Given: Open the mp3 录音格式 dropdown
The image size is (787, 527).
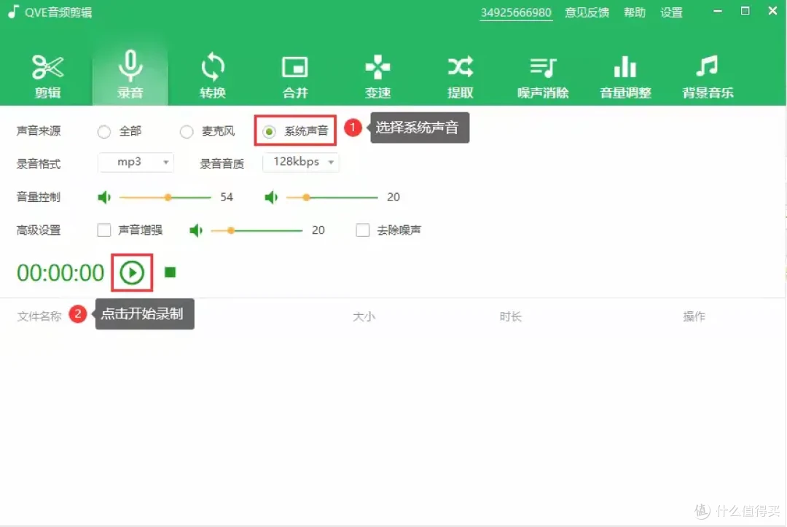Looking at the screenshot, I should (x=136, y=162).
